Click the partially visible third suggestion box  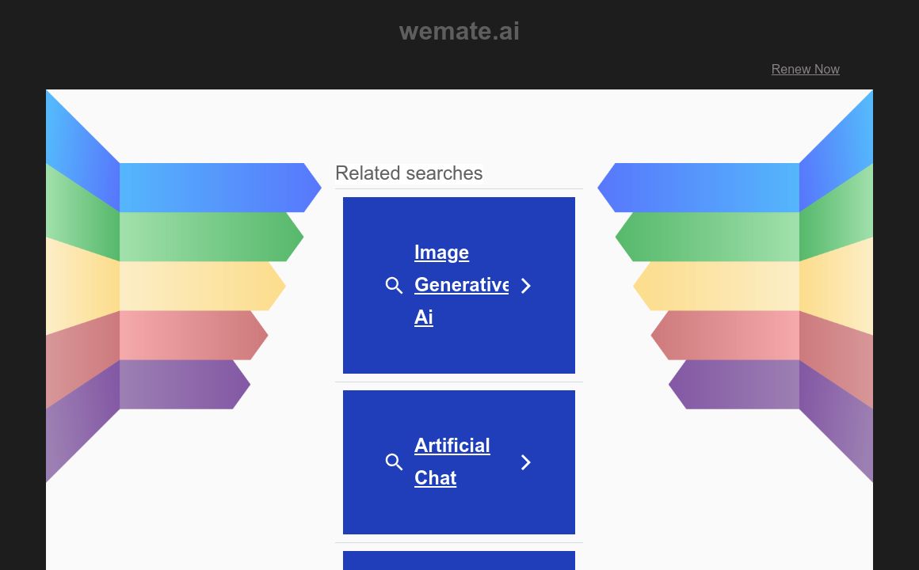pos(459,560)
